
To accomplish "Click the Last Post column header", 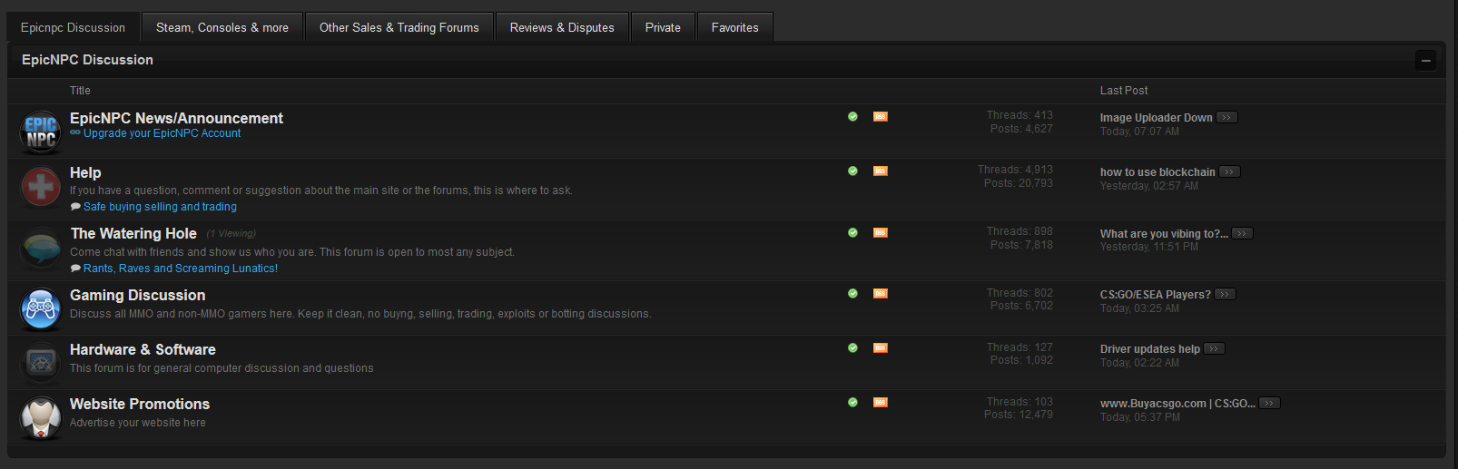I will 1124,91.
